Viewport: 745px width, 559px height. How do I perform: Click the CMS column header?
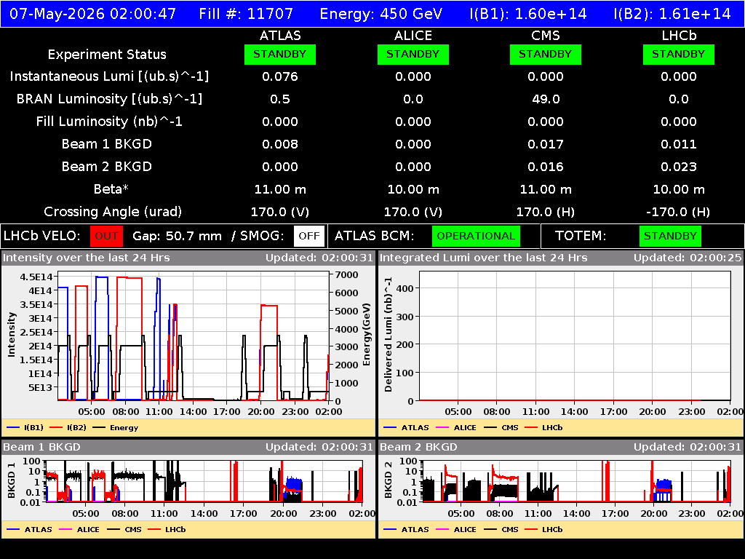[546, 36]
